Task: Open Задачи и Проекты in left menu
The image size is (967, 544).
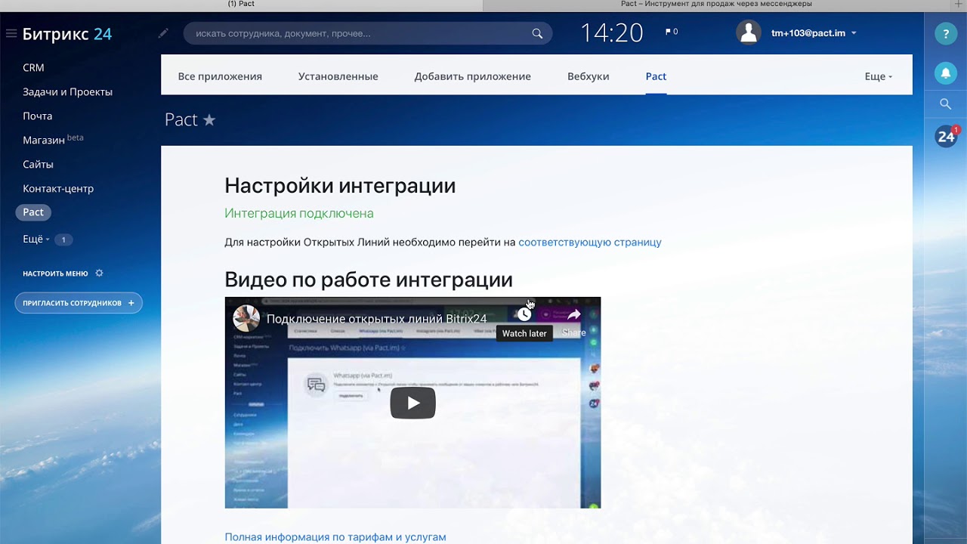Action: coord(67,91)
